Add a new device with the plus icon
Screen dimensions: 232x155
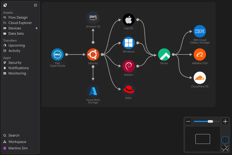click(x=37, y=28)
